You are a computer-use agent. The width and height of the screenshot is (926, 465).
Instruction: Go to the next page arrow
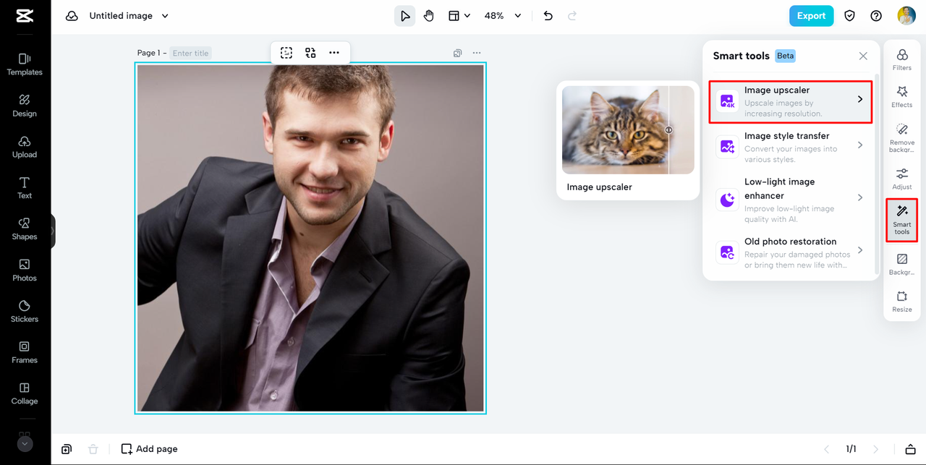876,449
